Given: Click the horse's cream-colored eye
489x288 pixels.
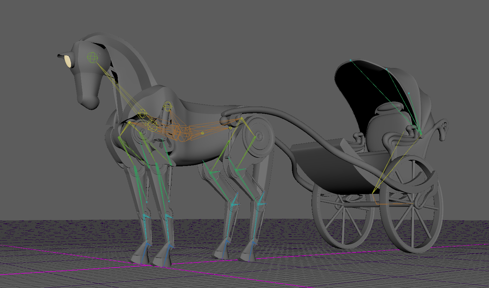Looking at the screenshot, I should click(68, 61).
